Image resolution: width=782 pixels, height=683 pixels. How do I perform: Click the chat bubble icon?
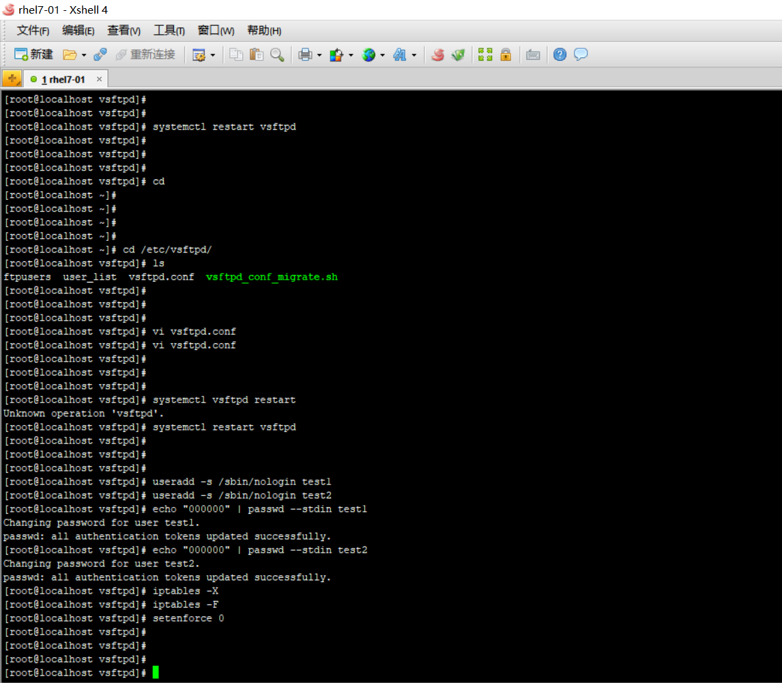point(581,55)
